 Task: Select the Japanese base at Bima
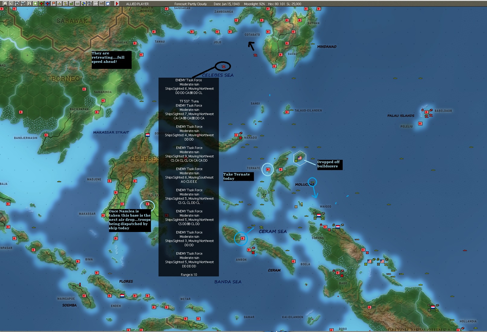tap(78, 261)
